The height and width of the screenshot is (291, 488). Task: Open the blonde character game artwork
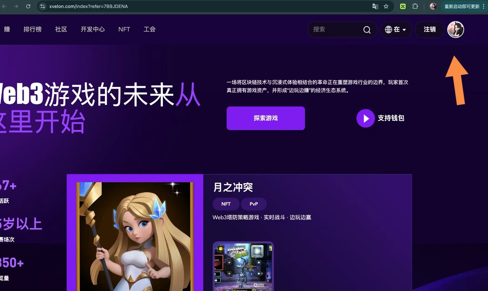(x=135, y=237)
